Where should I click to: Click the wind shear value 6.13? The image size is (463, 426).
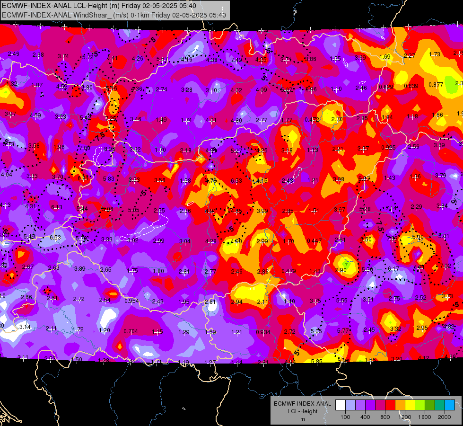57,207
